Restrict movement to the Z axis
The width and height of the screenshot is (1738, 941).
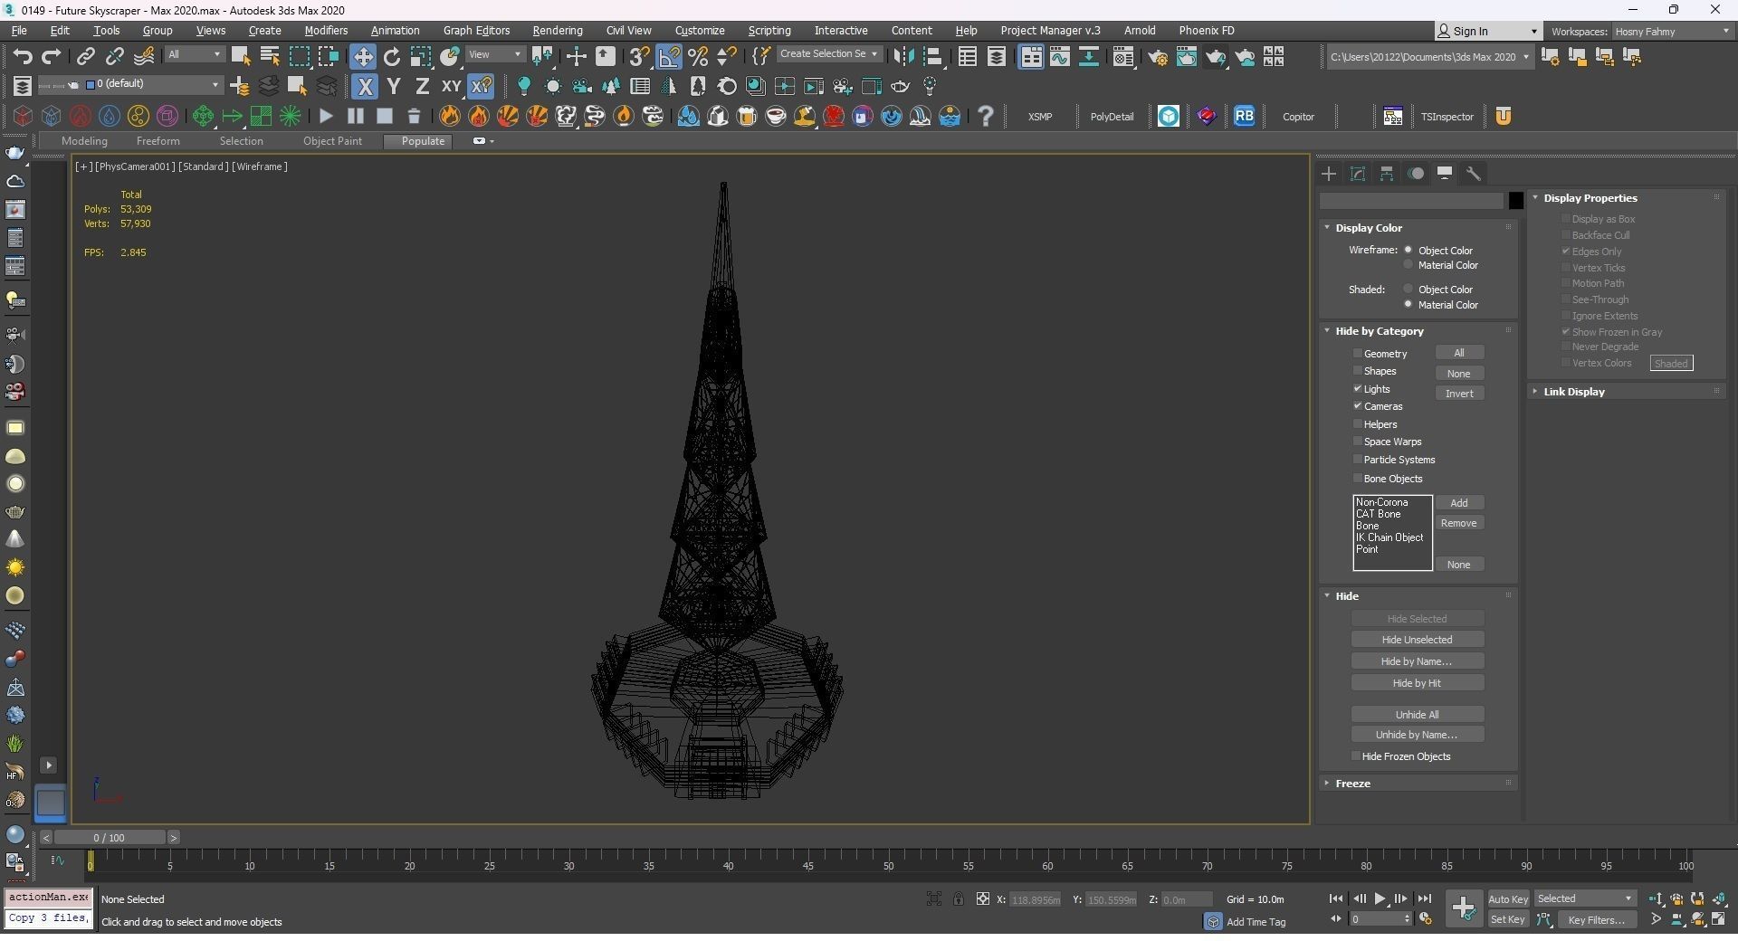(x=422, y=86)
